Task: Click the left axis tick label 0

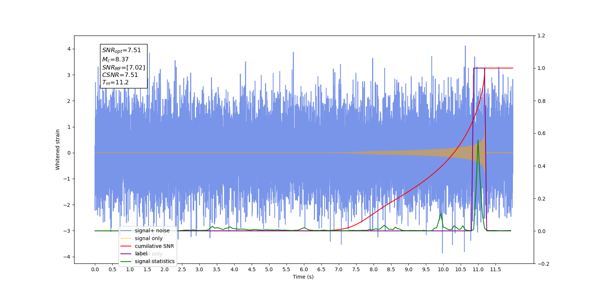Action: point(69,153)
